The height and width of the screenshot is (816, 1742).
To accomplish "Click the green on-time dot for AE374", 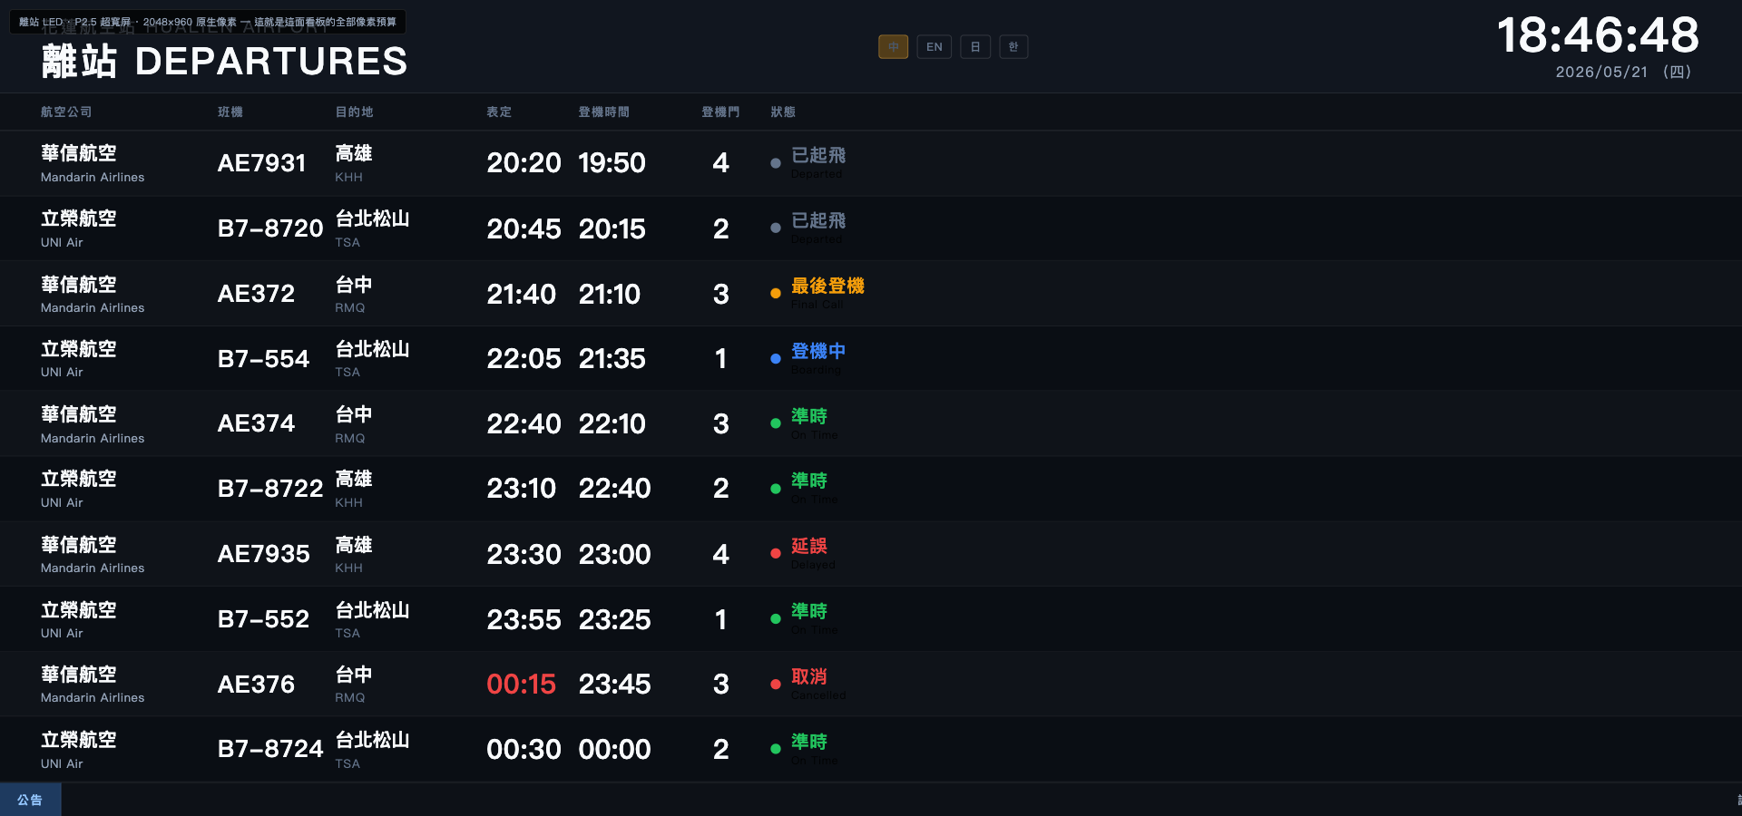I will (x=776, y=423).
